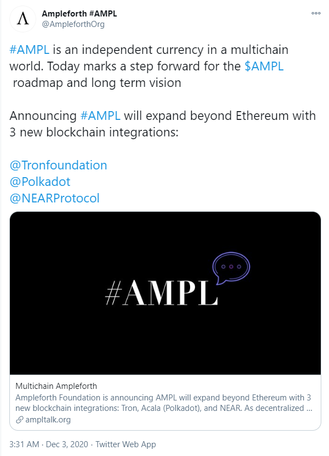Visit the @AmpleforthOrg handle

coord(73,24)
